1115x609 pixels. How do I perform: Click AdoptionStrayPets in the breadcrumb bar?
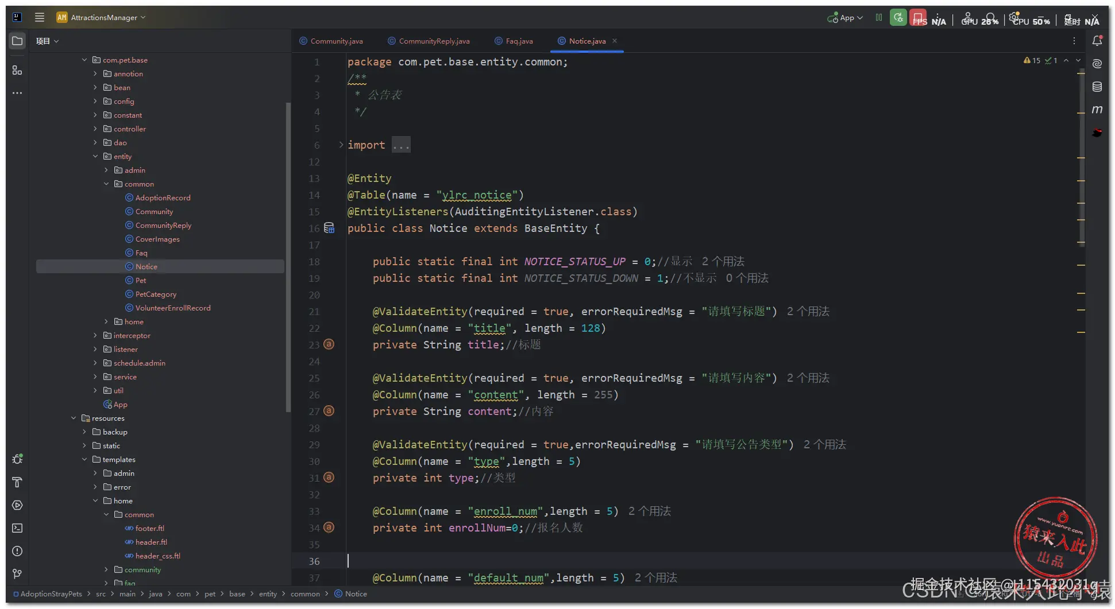(51, 594)
